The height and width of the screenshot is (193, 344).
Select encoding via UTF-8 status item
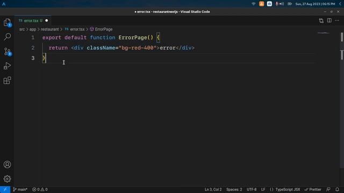pyautogui.click(x=252, y=189)
